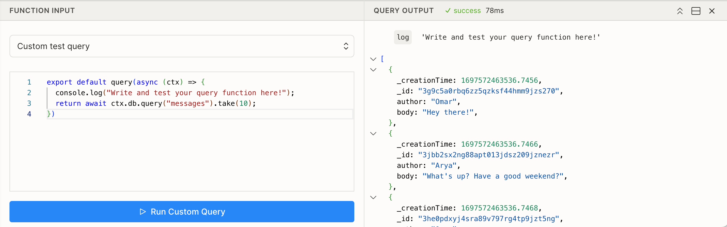Click the QUERY OUTPUT header

coord(404,11)
